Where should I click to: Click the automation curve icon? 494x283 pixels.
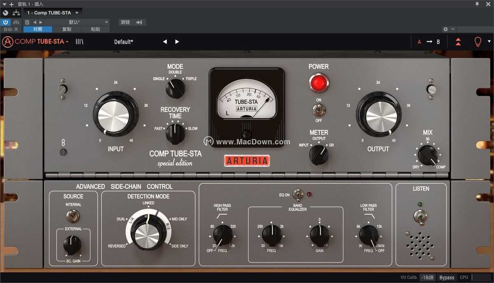tap(16, 22)
